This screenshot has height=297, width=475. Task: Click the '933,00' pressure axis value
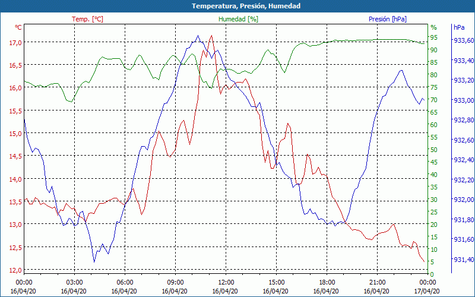464,100
